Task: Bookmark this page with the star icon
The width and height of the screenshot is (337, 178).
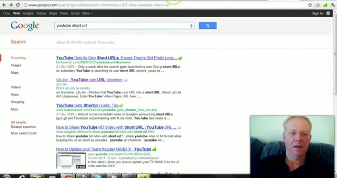Action: point(310,5)
